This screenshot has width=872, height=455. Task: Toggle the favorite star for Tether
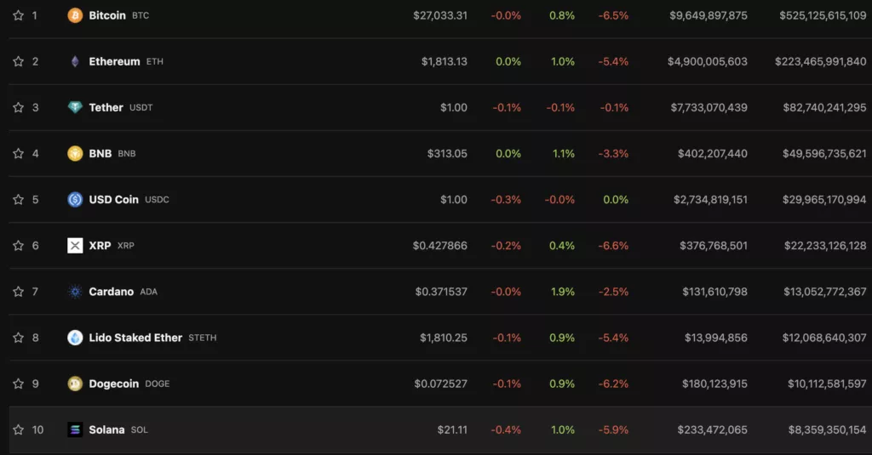[19, 107]
